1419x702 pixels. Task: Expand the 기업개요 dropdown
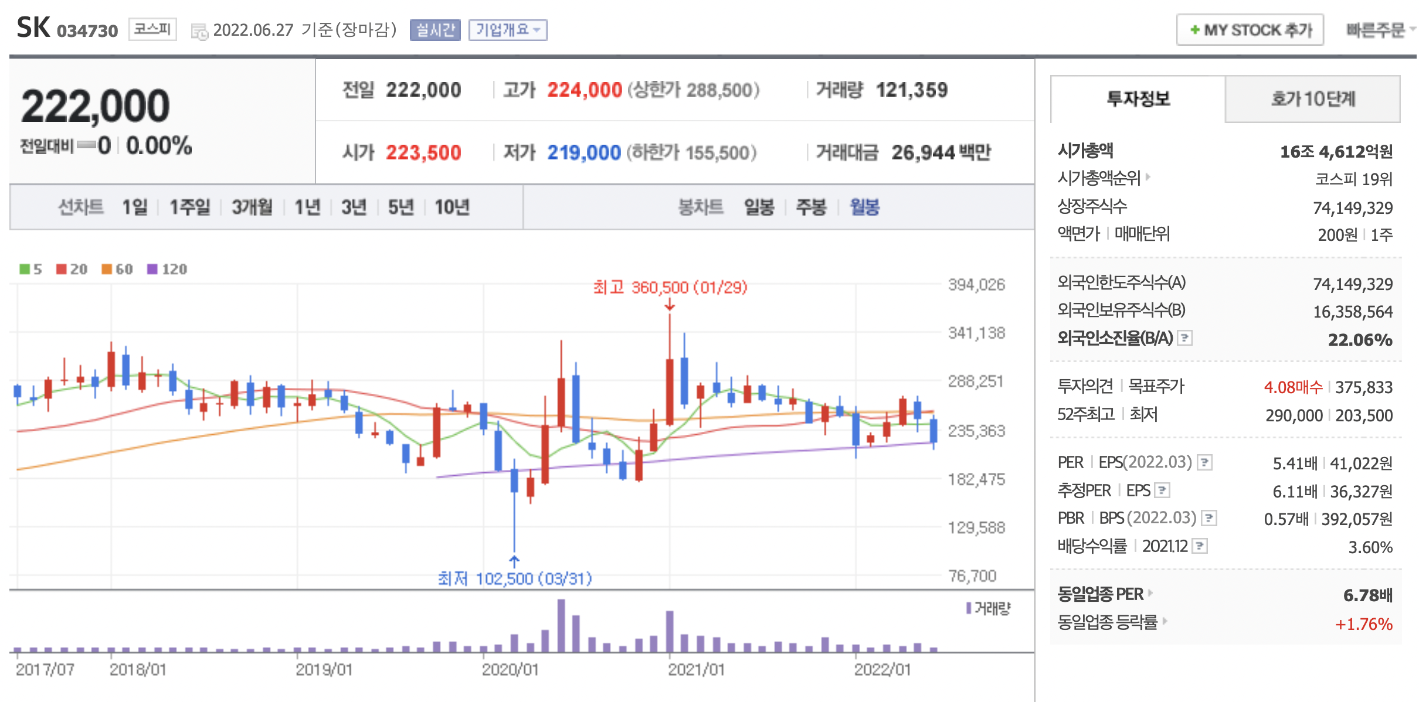(x=508, y=30)
